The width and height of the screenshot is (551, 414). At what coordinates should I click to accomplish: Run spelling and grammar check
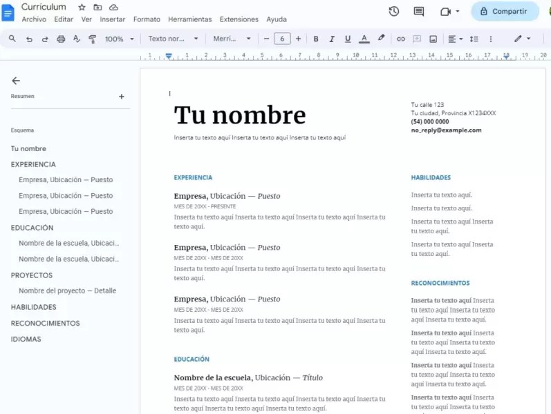pos(77,39)
